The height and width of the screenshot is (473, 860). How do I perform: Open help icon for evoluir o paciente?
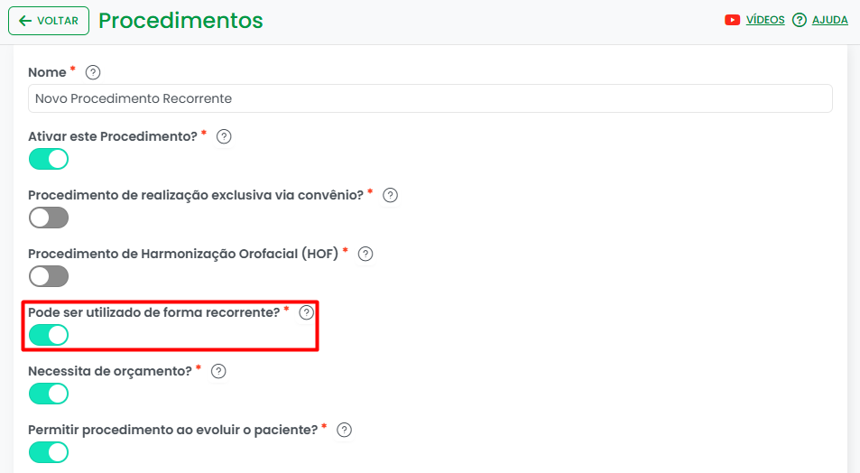[344, 430]
